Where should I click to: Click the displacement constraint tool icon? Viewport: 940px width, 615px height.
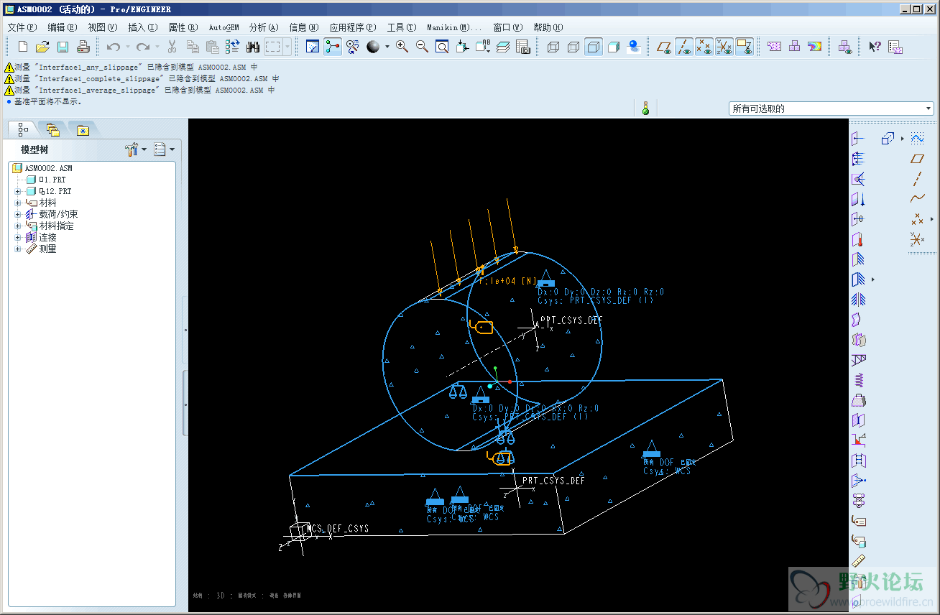858,259
